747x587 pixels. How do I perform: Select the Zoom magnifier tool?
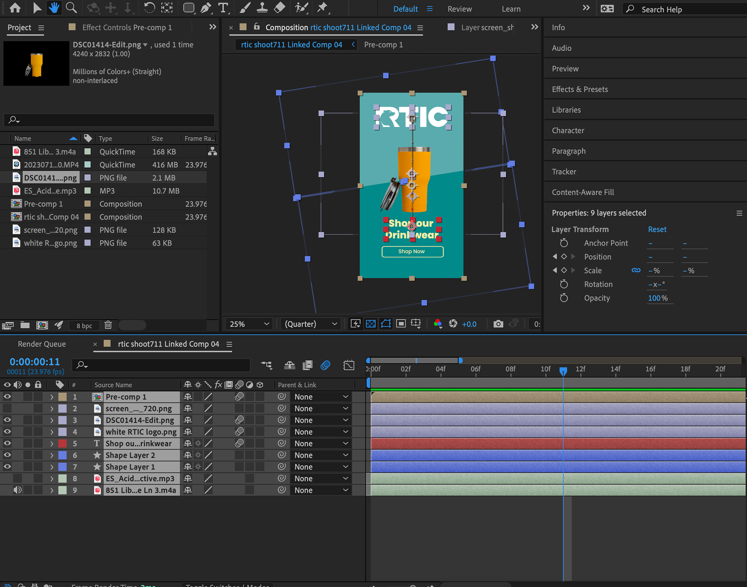[x=71, y=8]
